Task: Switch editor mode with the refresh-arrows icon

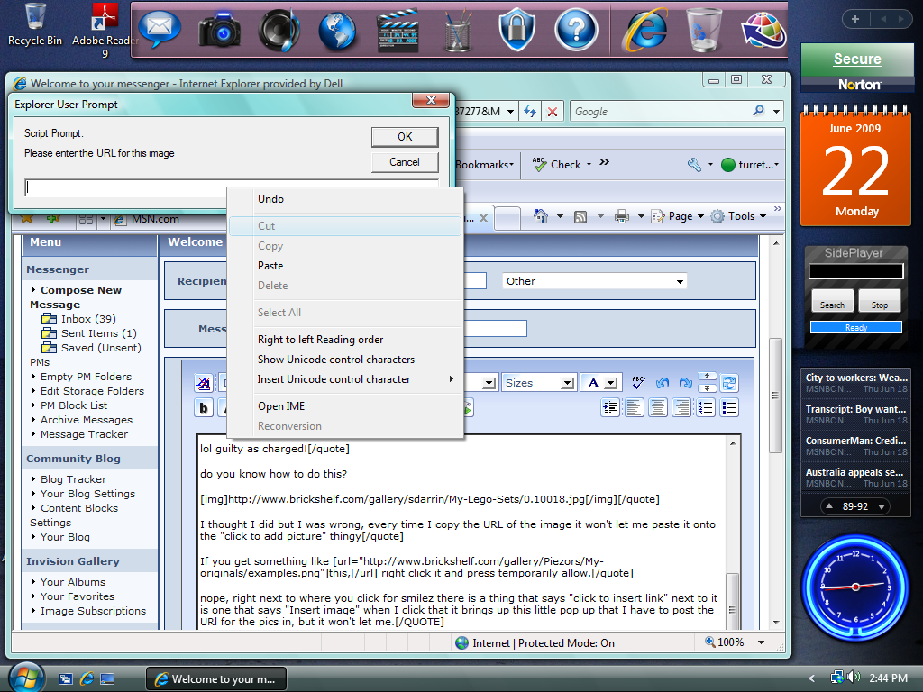Action: coord(729,383)
